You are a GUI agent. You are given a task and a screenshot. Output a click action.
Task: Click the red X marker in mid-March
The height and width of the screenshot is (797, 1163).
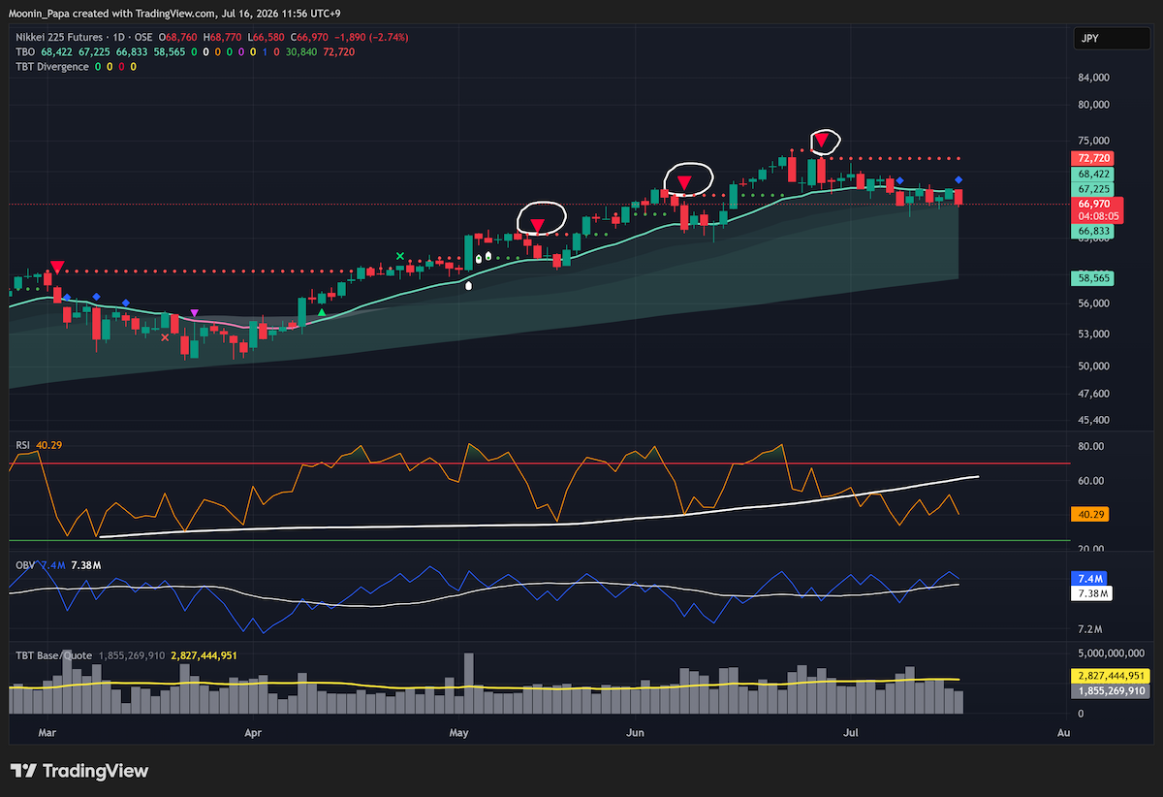[164, 337]
